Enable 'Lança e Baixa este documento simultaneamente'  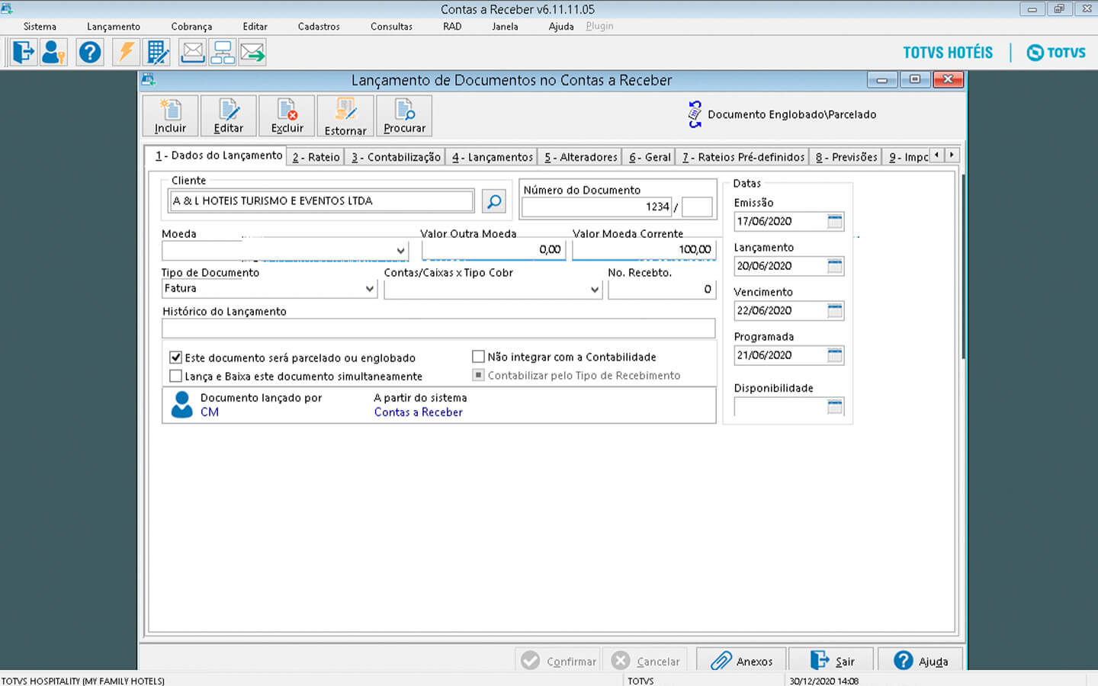176,376
